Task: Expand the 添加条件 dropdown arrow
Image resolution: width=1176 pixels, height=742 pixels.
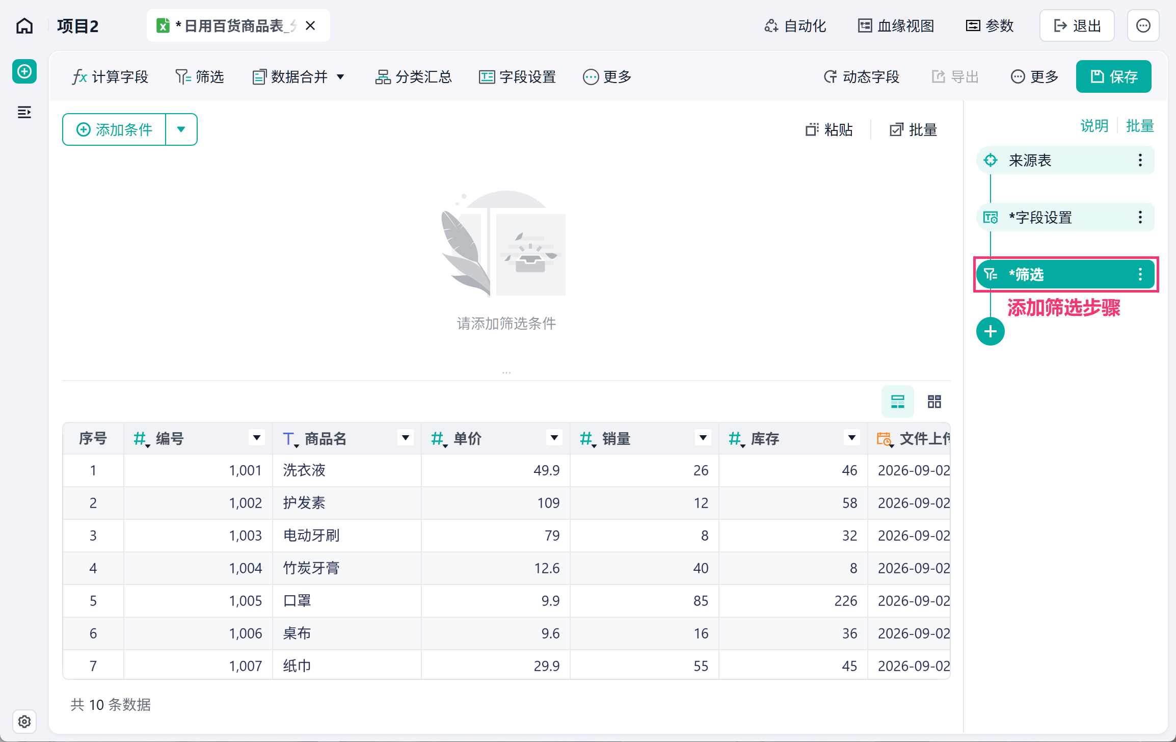Action: click(x=181, y=129)
